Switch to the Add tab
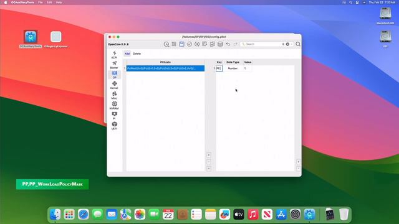The width and height of the screenshot is (399, 224). (127, 54)
